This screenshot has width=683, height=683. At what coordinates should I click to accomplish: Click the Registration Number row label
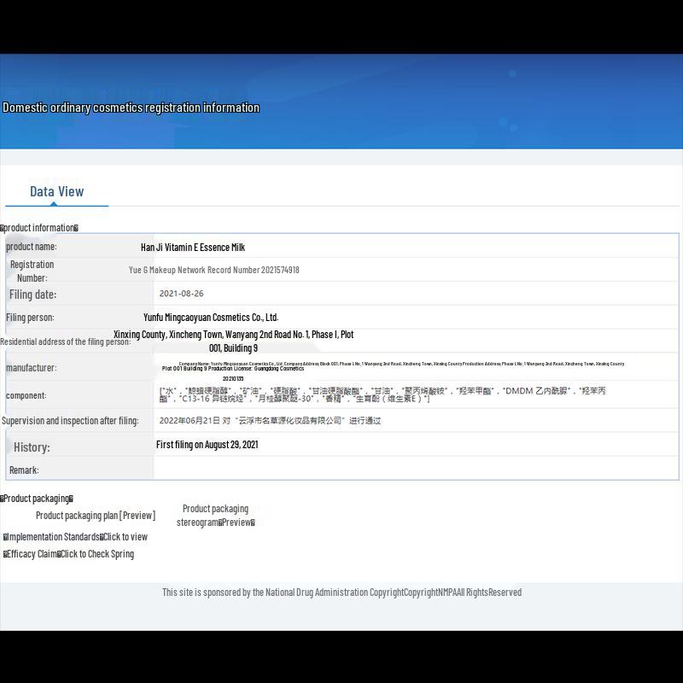point(32,271)
